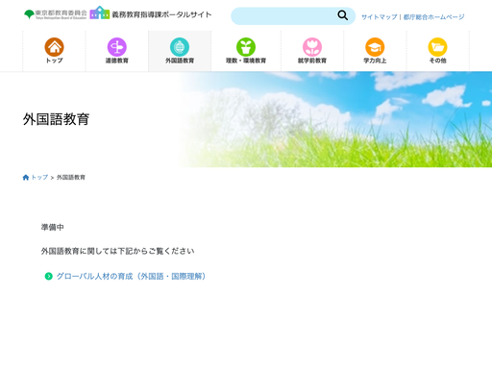
Task: Select the その他 menu label
Action: click(x=438, y=61)
